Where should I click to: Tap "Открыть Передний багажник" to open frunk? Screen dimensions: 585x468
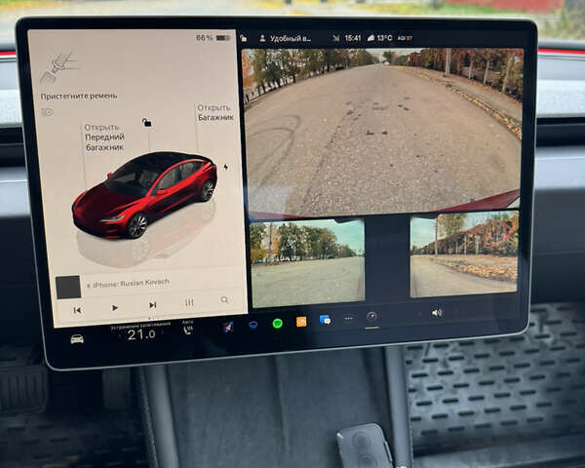click(x=103, y=137)
